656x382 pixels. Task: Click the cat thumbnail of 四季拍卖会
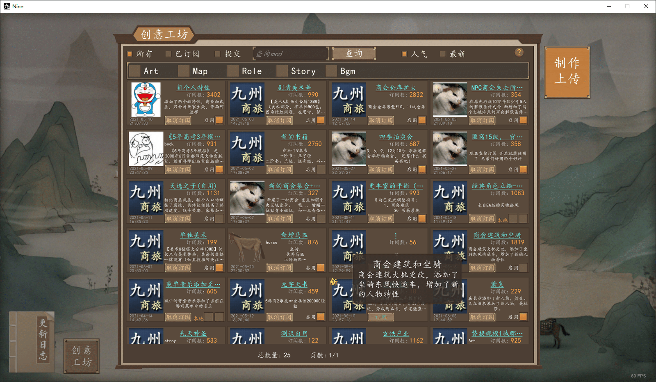(348, 149)
